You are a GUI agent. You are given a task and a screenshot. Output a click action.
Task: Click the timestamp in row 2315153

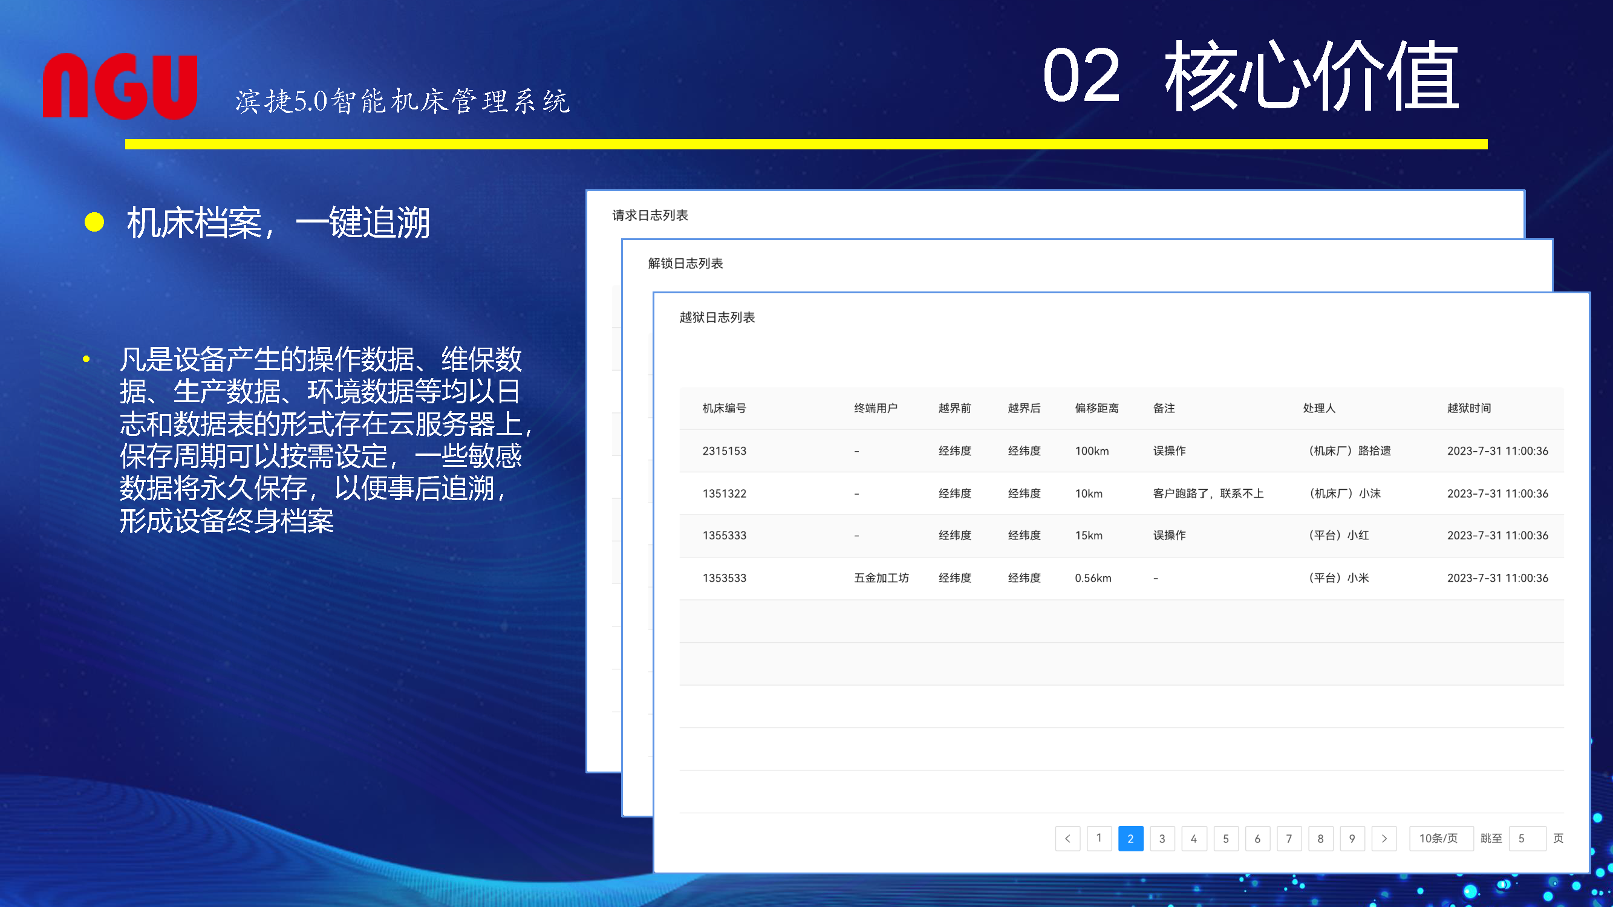[1497, 450]
